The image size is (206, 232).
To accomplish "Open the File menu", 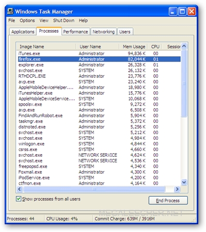I will 12,21.
